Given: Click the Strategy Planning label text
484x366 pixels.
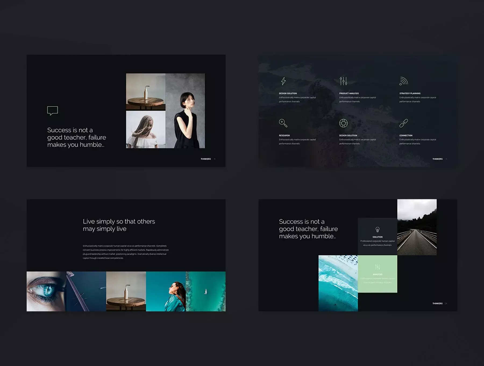Looking at the screenshot, I should pos(410,93).
